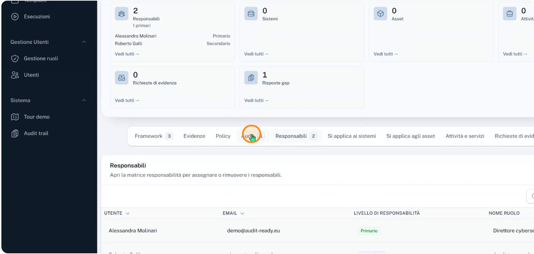The width and height of the screenshot is (534, 254).
Task: Click the Audit trail clipboard icon
Action: [x=15, y=133]
